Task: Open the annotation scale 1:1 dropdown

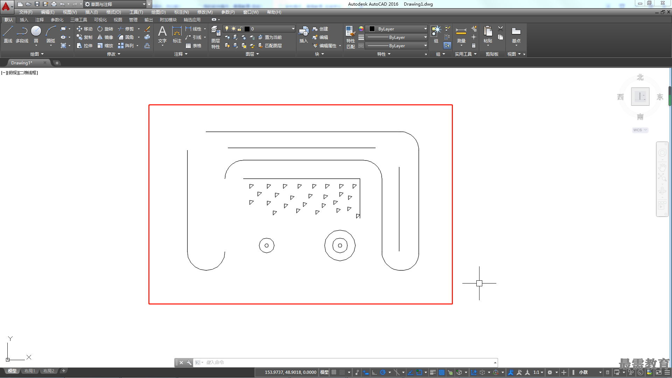Action: [538, 372]
